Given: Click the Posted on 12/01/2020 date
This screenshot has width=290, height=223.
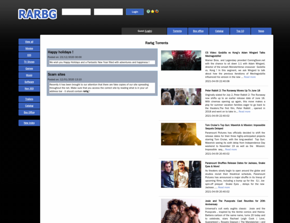Looking at the screenshot, I should click(x=65, y=79).
